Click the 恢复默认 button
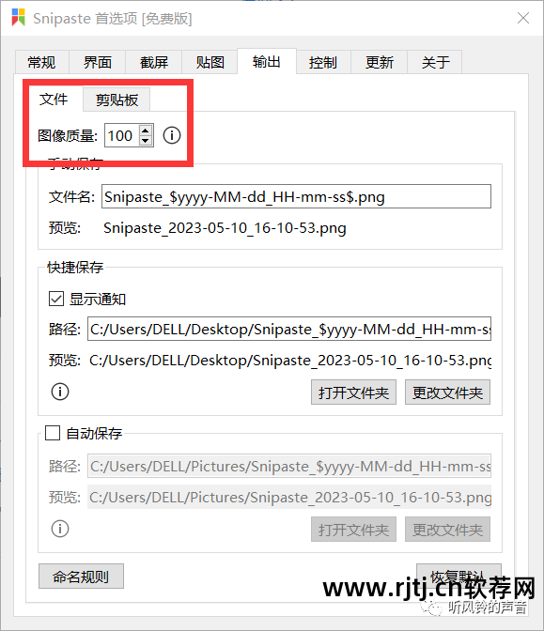The height and width of the screenshot is (631, 544). (459, 576)
